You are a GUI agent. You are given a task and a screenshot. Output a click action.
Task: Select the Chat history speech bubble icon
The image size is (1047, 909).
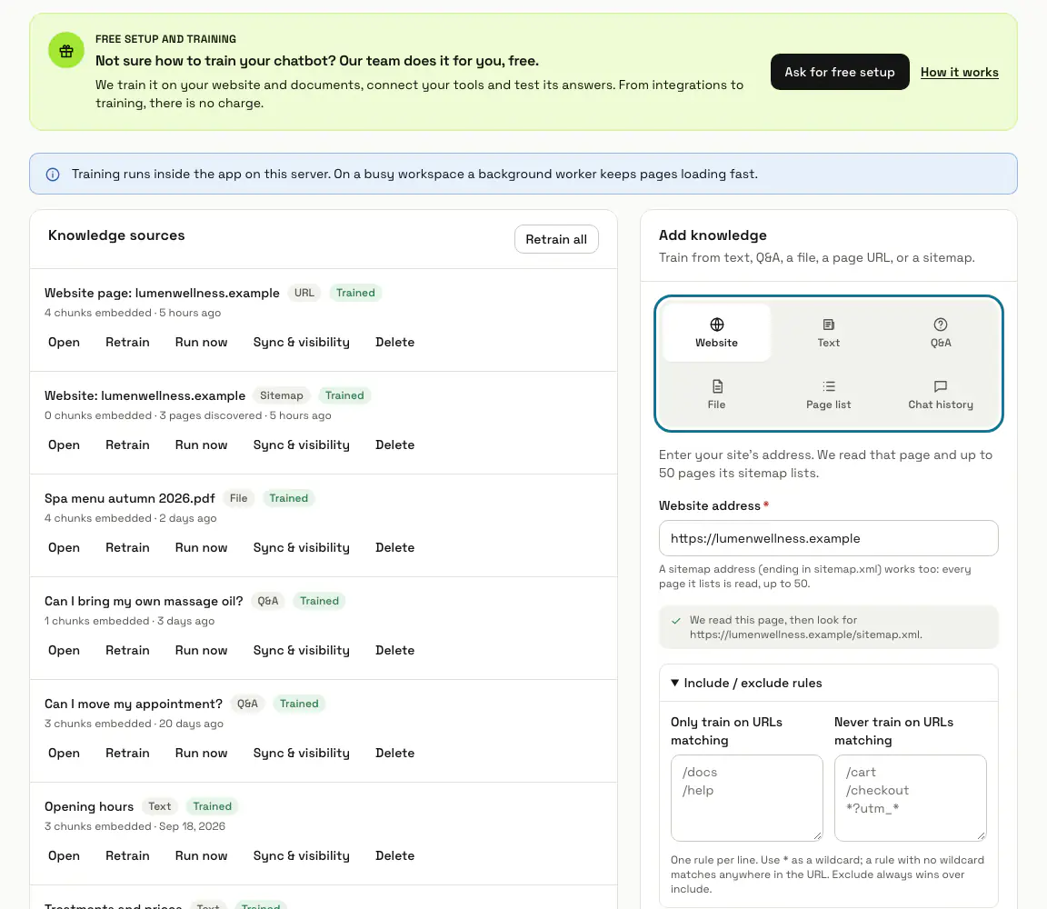pyautogui.click(x=940, y=386)
